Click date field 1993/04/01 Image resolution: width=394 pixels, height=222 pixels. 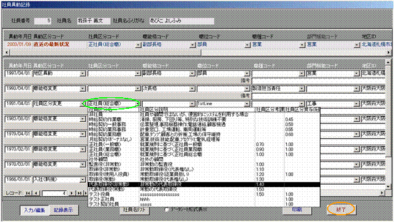(x=18, y=89)
